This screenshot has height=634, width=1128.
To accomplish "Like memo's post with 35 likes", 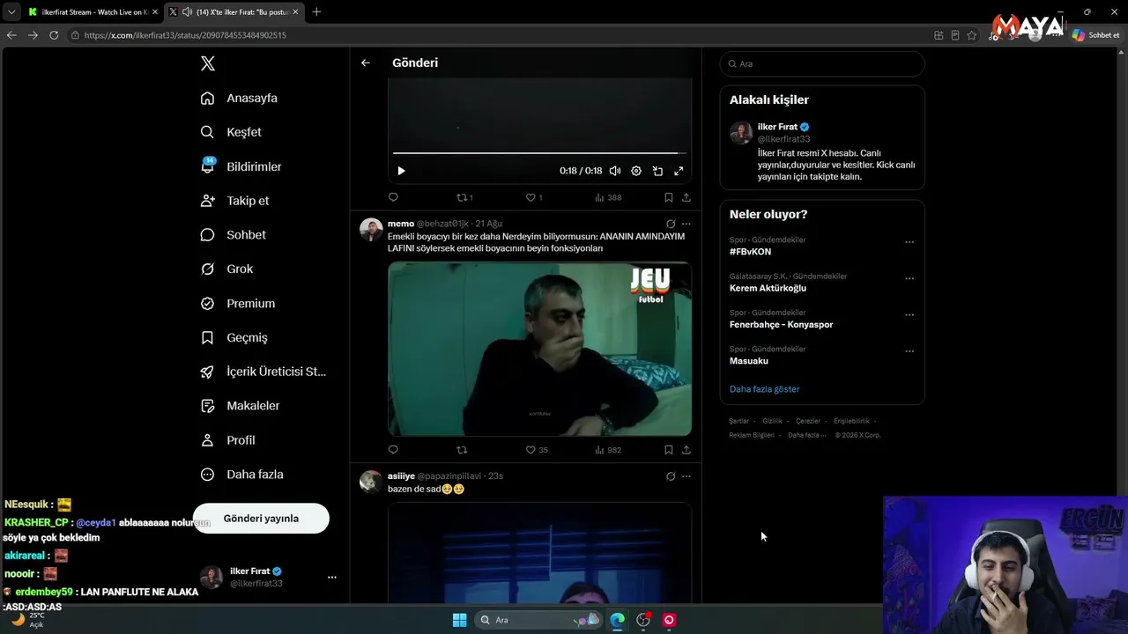I will [537, 450].
